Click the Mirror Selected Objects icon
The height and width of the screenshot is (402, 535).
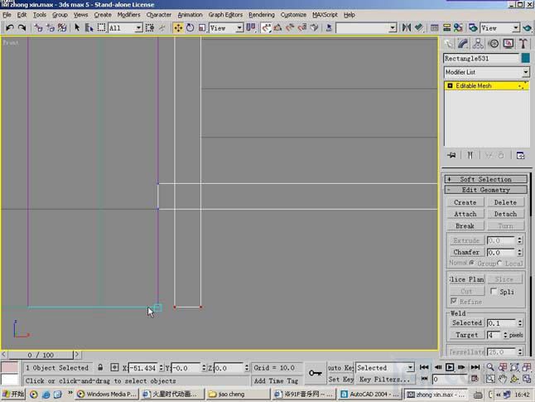(407, 27)
